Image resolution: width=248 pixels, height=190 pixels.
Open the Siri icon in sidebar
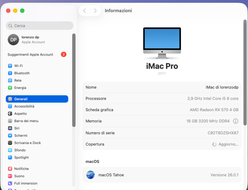pos(10,128)
